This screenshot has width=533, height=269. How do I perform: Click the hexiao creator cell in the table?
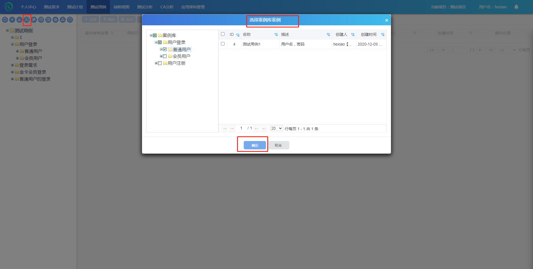click(344, 44)
